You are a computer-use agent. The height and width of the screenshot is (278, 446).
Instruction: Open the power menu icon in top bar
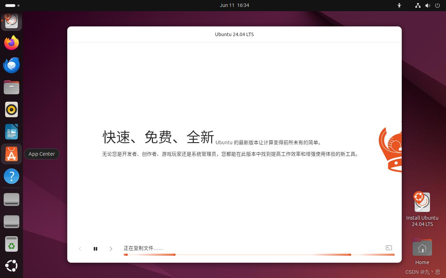pos(437,6)
